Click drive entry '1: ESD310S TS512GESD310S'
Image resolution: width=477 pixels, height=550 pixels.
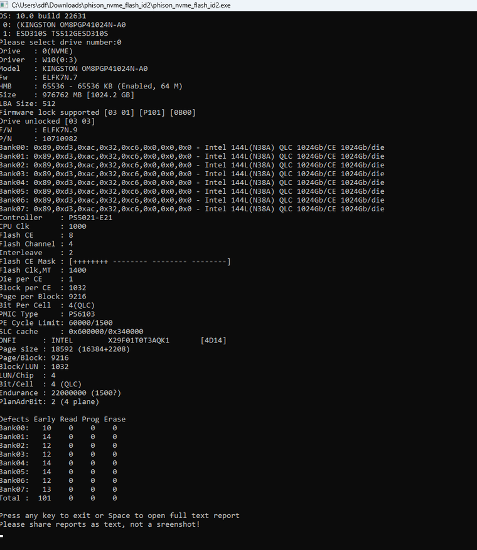click(x=55, y=34)
